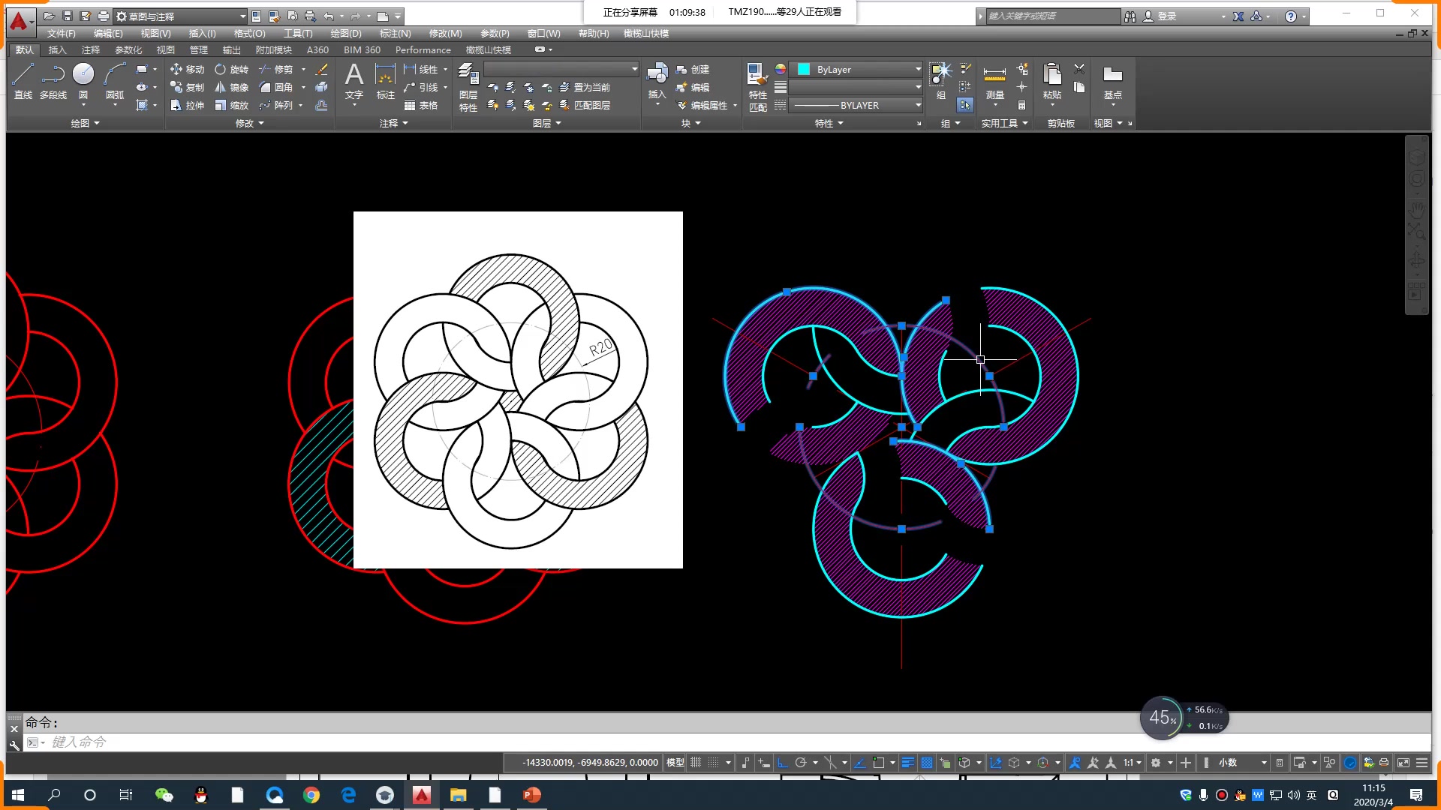Viewport: 1441px width, 810px height.
Task: Toggle lineweight display in status bar
Action: [x=907, y=763]
